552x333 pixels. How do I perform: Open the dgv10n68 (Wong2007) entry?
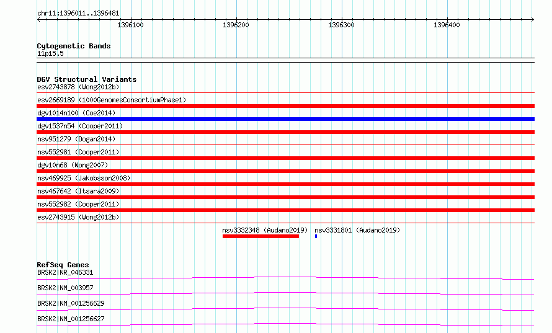point(73,165)
